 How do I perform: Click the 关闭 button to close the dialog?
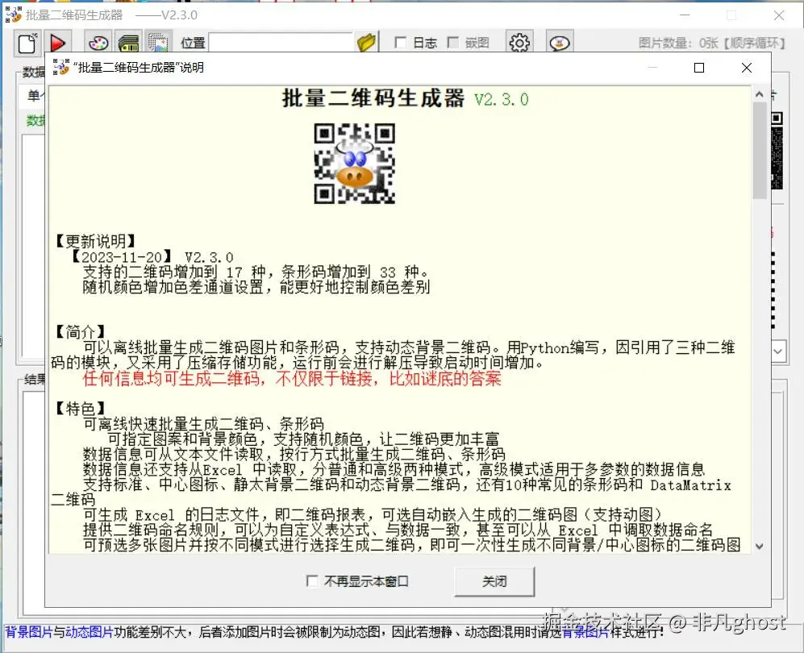pyautogui.click(x=494, y=581)
